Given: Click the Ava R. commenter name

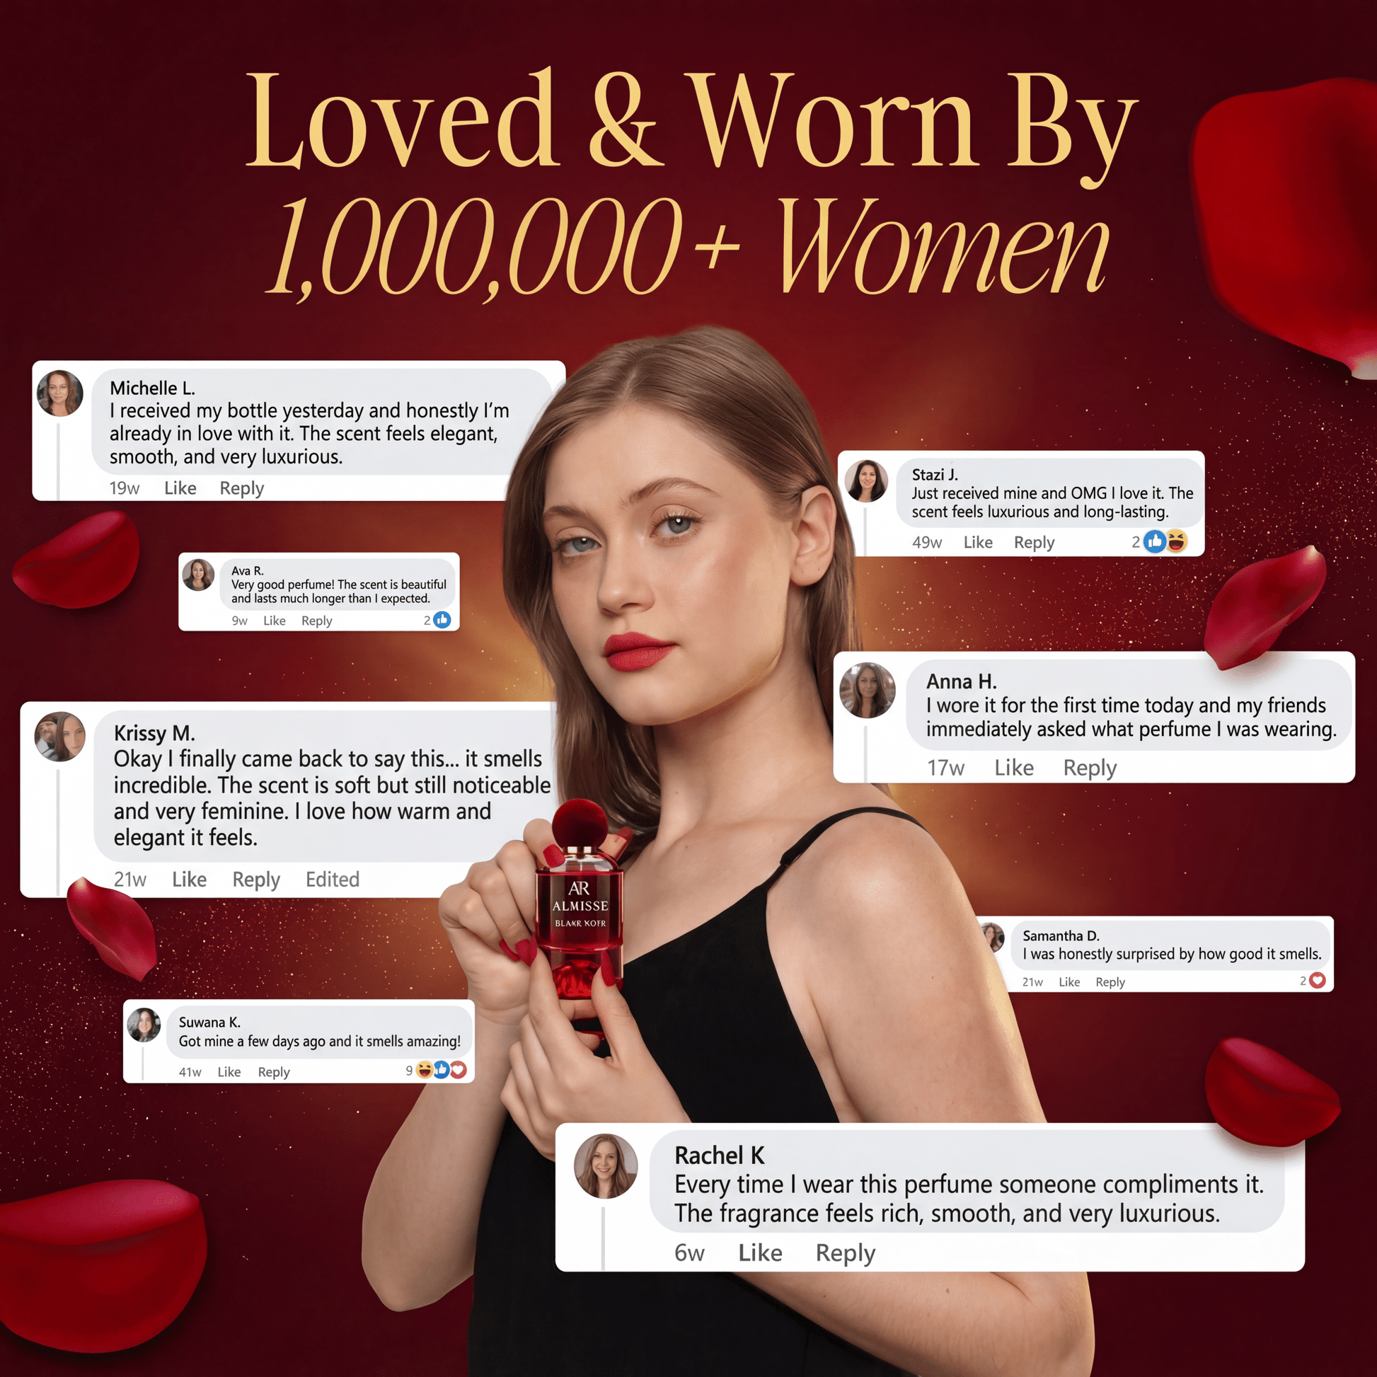Looking at the screenshot, I should (248, 571).
